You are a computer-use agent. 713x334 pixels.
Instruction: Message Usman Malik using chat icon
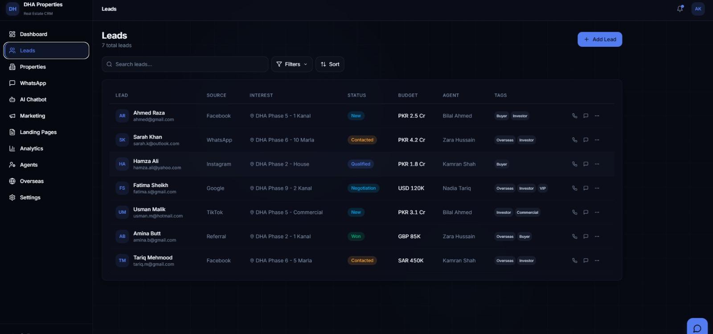click(x=586, y=212)
